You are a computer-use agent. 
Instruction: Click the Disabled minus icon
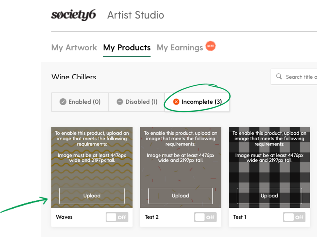(x=120, y=102)
